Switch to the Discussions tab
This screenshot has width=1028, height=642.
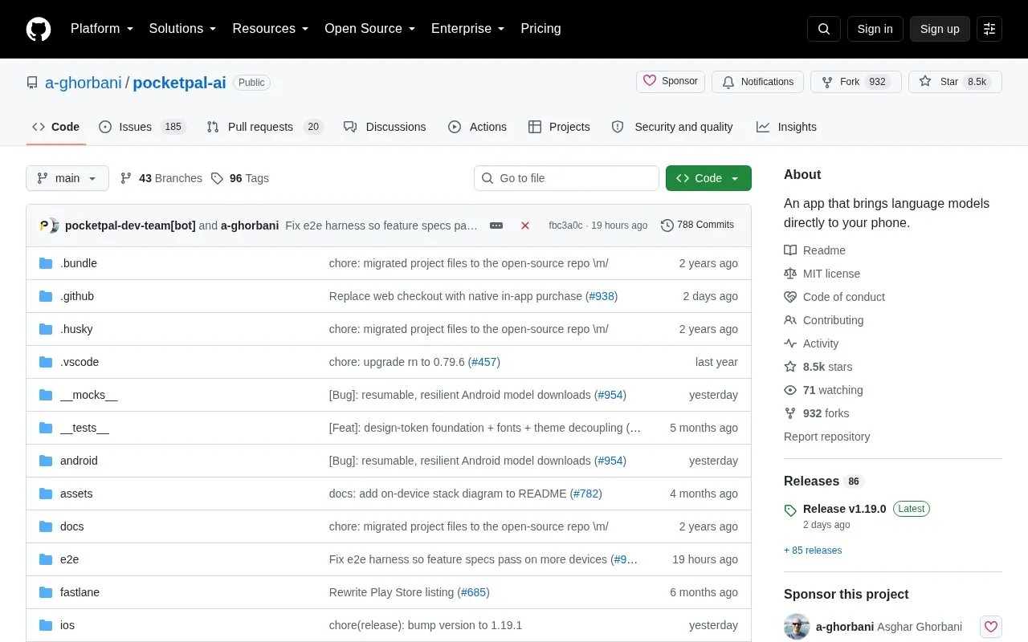(385, 127)
